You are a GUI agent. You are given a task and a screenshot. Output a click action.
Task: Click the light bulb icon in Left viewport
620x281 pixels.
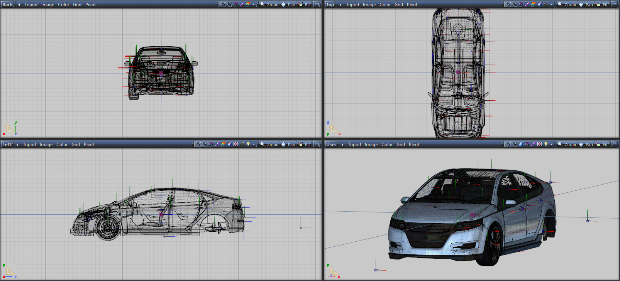(x=248, y=144)
